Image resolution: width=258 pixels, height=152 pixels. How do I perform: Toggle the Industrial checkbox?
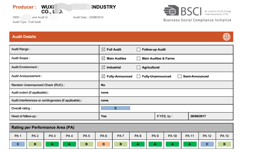click(x=103, y=67)
